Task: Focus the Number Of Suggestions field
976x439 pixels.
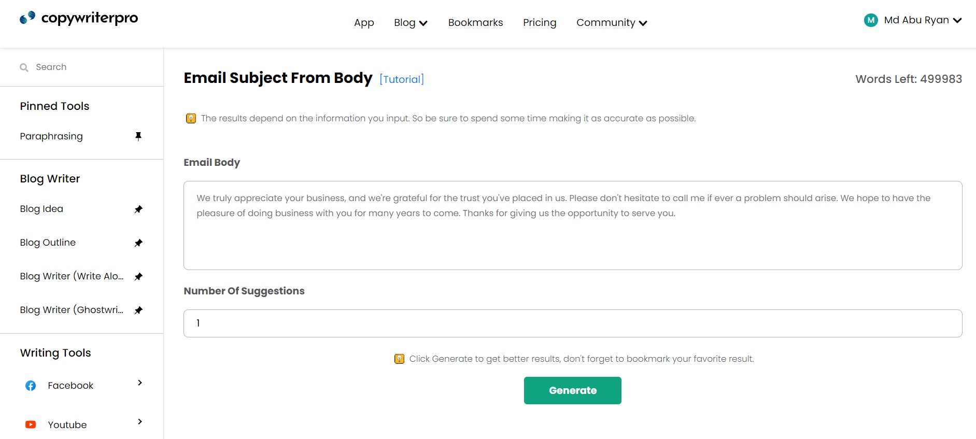Action: tap(572, 323)
